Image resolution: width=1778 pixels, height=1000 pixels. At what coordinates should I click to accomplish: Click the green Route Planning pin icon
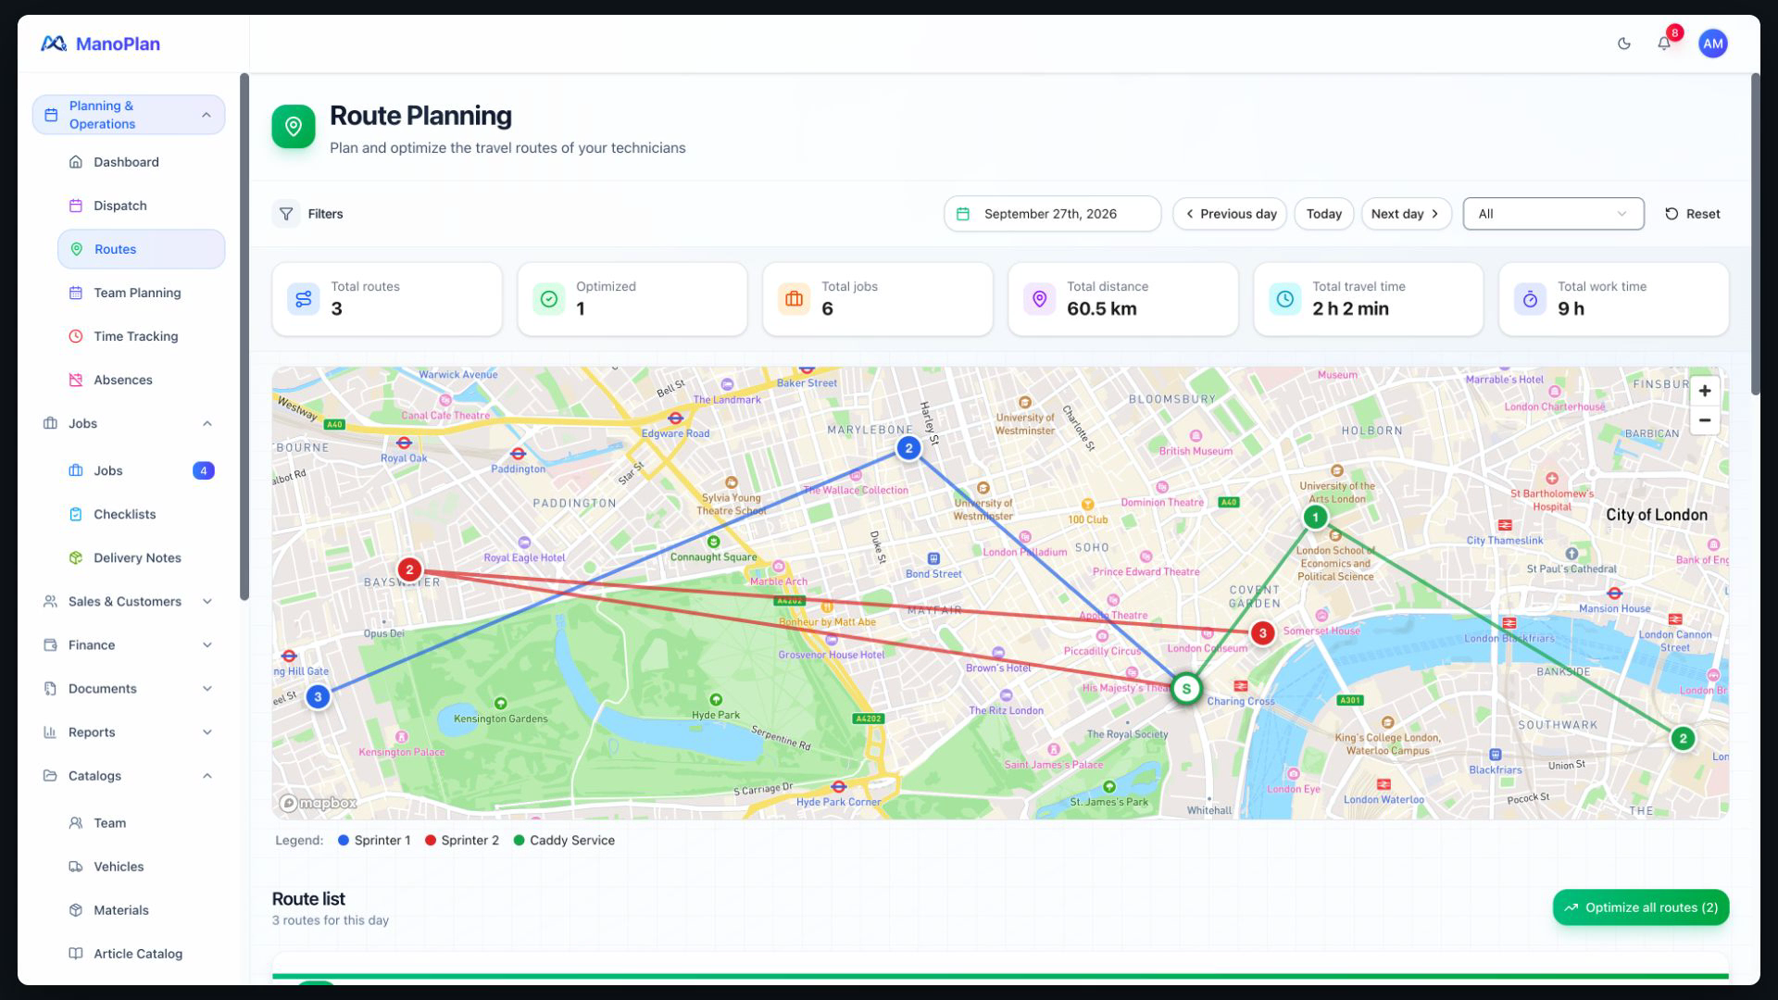293,126
